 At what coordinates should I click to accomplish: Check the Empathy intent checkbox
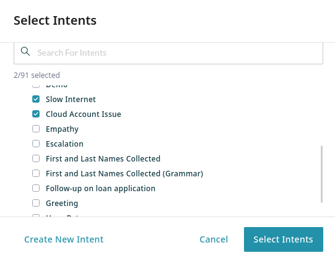pyautogui.click(x=36, y=129)
